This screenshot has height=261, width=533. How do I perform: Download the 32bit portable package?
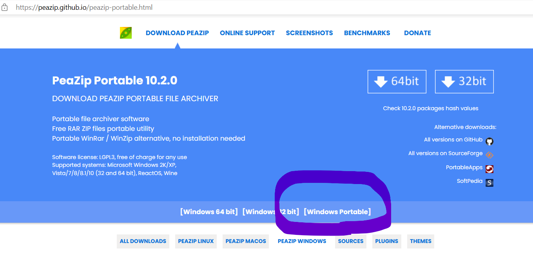coord(464,82)
